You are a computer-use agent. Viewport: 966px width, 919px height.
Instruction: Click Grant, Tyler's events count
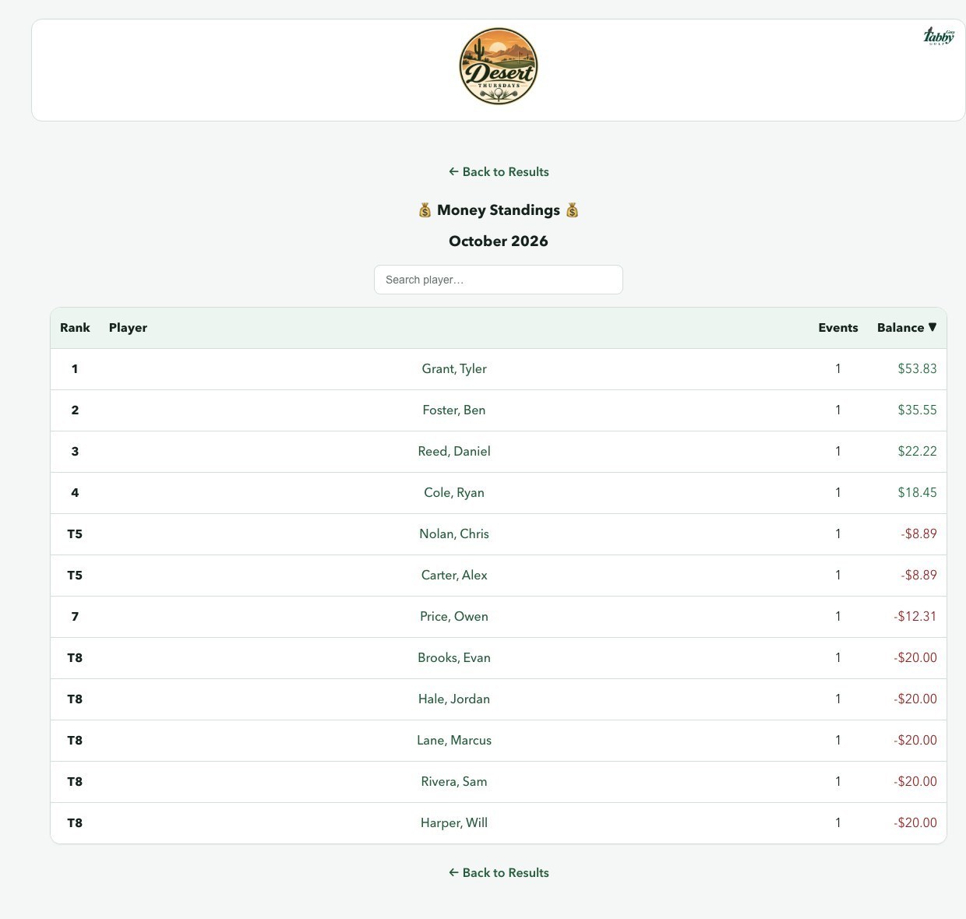(x=838, y=369)
